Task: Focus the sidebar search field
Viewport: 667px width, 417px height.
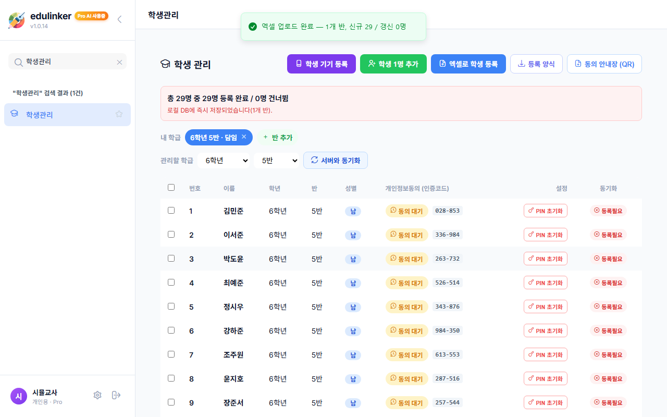Action: [67, 62]
